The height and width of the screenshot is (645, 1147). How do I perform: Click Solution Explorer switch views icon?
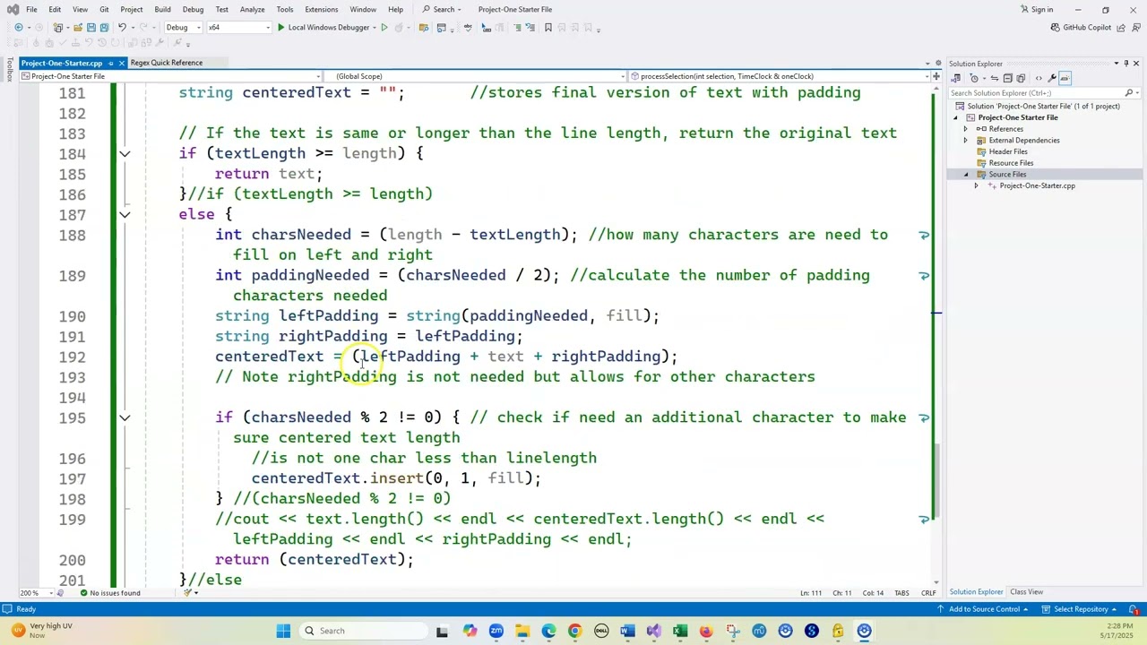[956, 78]
